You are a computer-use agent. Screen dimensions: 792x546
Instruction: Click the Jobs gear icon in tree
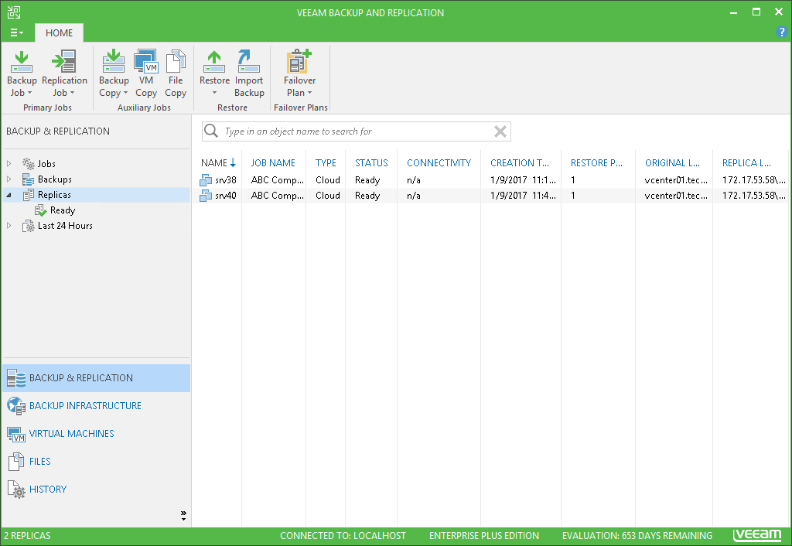point(29,164)
